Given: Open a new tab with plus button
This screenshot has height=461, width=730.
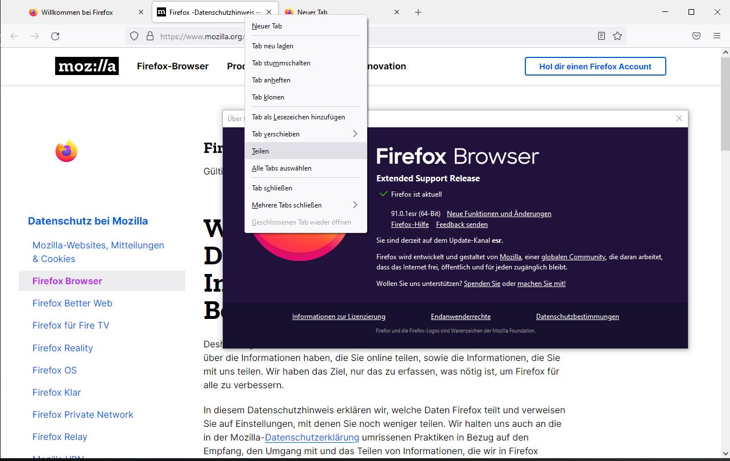Looking at the screenshot, I should [x=418, y=12].
